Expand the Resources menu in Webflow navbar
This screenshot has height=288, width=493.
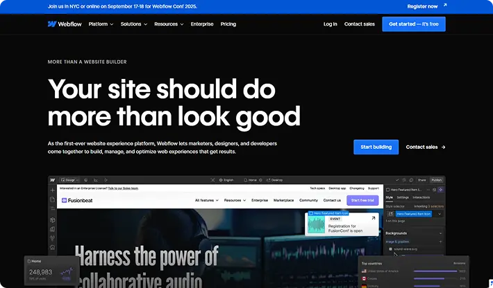point(169,24)
